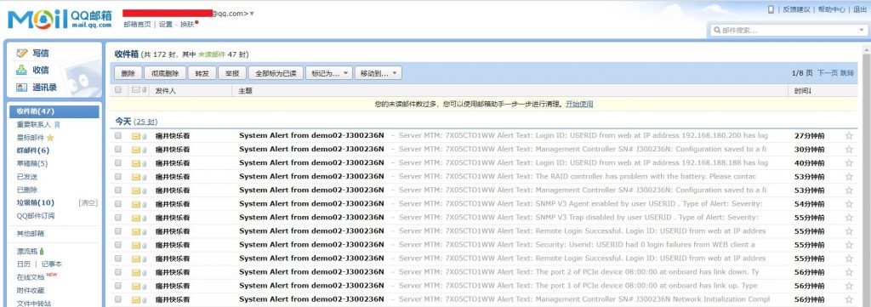Open the 群邮件(6) folder

click(33, 151)
